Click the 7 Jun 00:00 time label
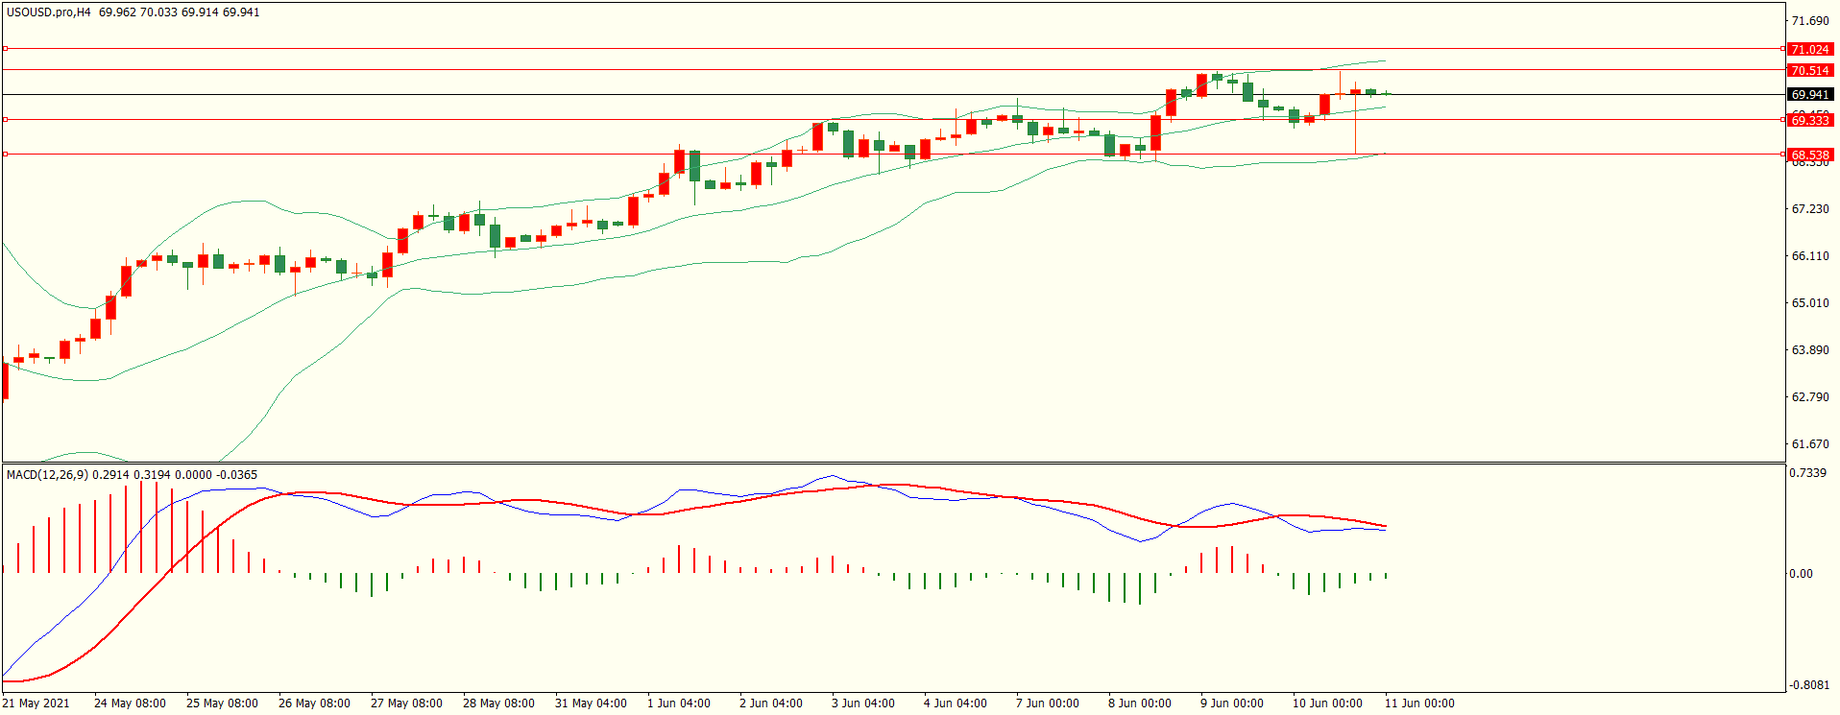Viewport: 1840px width, 715px height. [x=1048, y=703]
